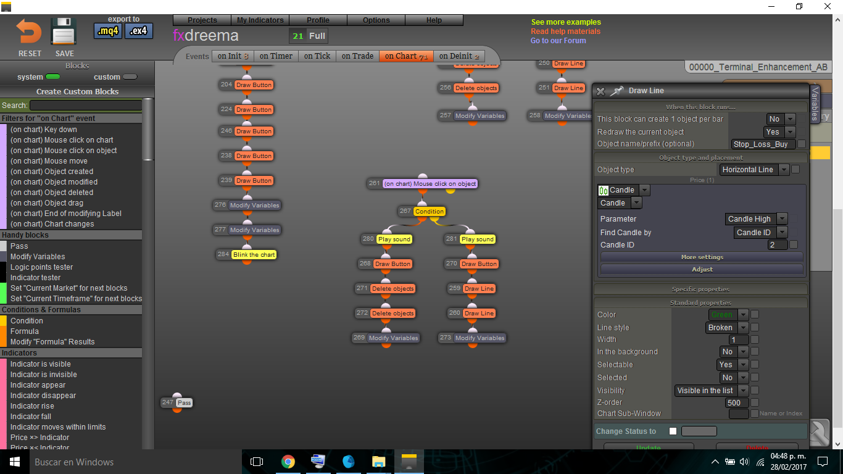Tick the checkbox beside Line style
This screenshot has height=474, width=843.
pos(755,327)
